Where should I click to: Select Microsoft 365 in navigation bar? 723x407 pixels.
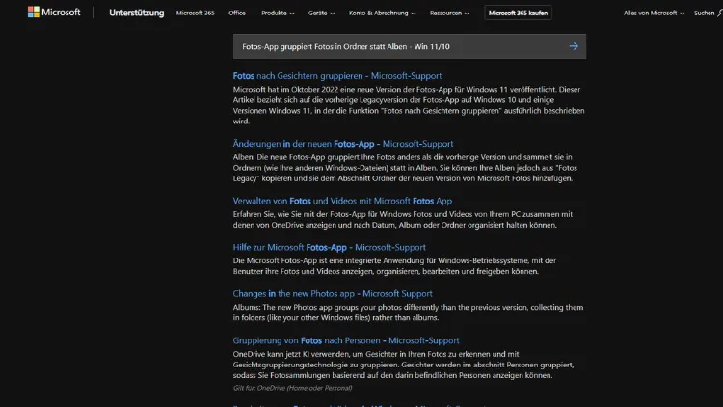pyautogui.click(x=198, y=14)
